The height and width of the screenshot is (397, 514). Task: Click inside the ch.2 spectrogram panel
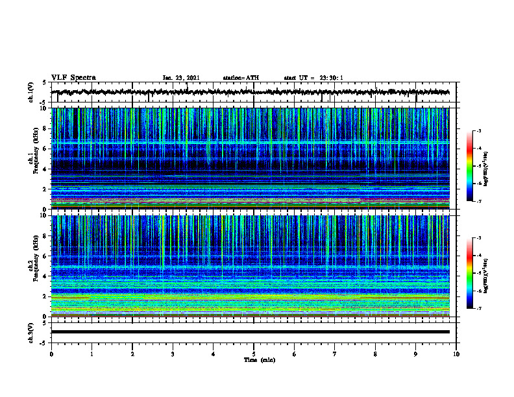[250, 266]
